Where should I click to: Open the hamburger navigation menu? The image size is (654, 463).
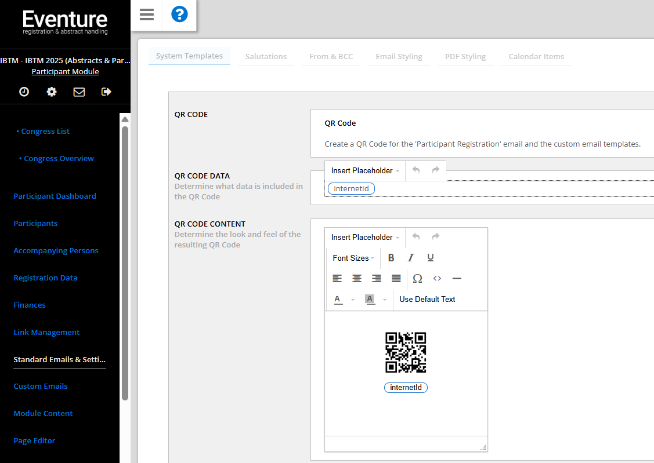pyautogui.click(x=147, y=14)
